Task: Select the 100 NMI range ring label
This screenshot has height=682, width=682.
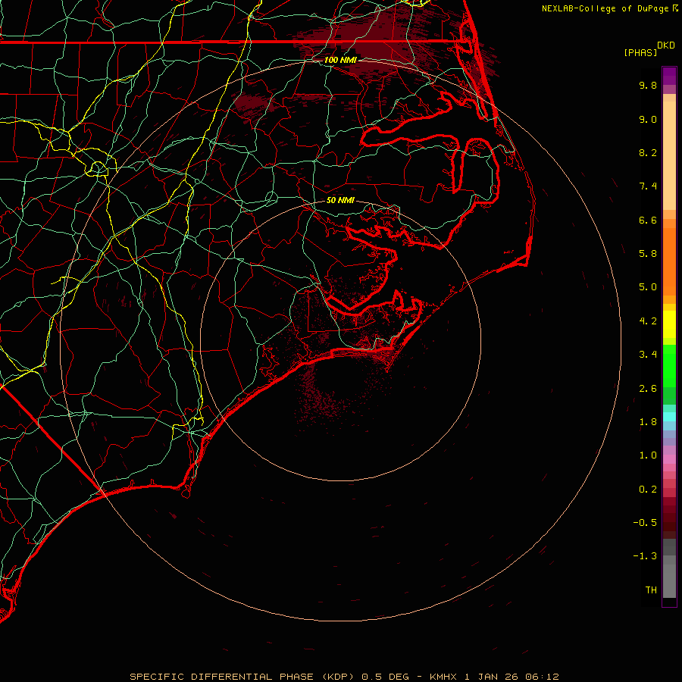Action: tap(340, 60)
